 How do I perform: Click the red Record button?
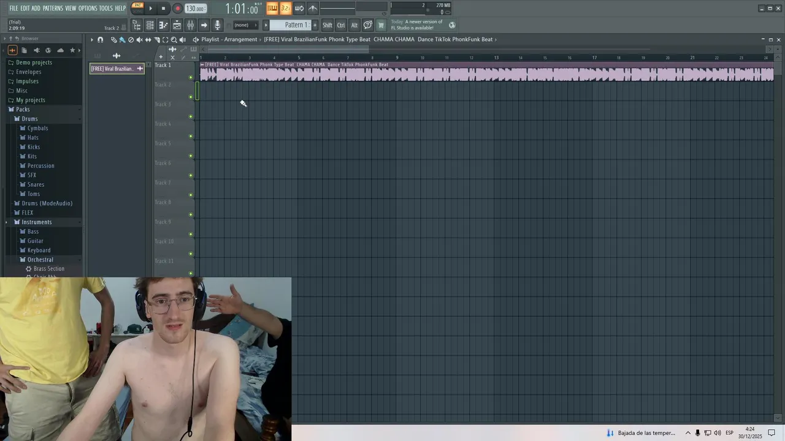178,8
